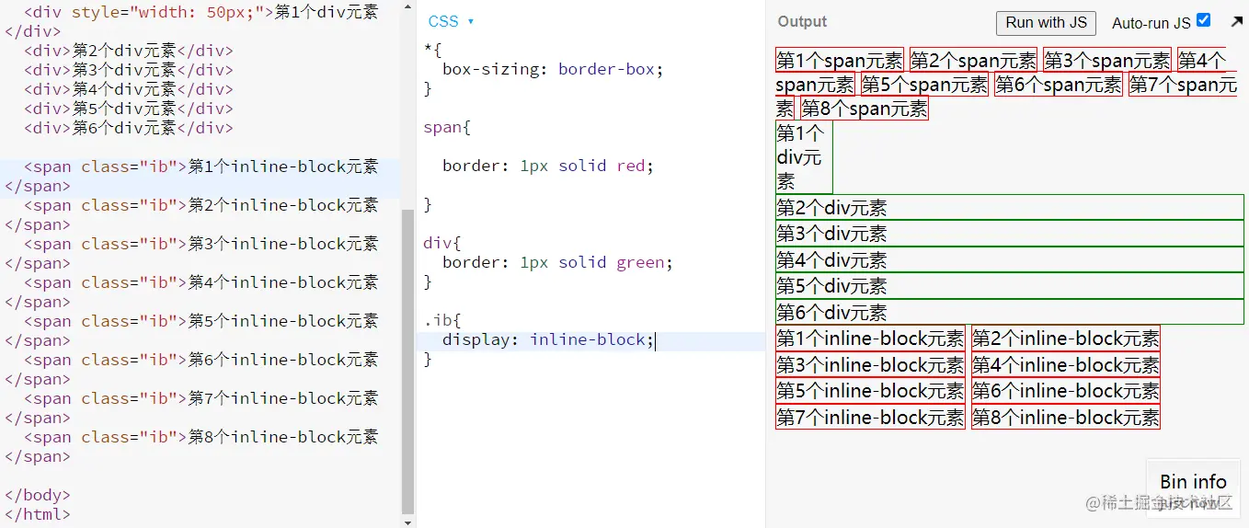Click the 第6个div元素 row in Output

point(1009,311)
